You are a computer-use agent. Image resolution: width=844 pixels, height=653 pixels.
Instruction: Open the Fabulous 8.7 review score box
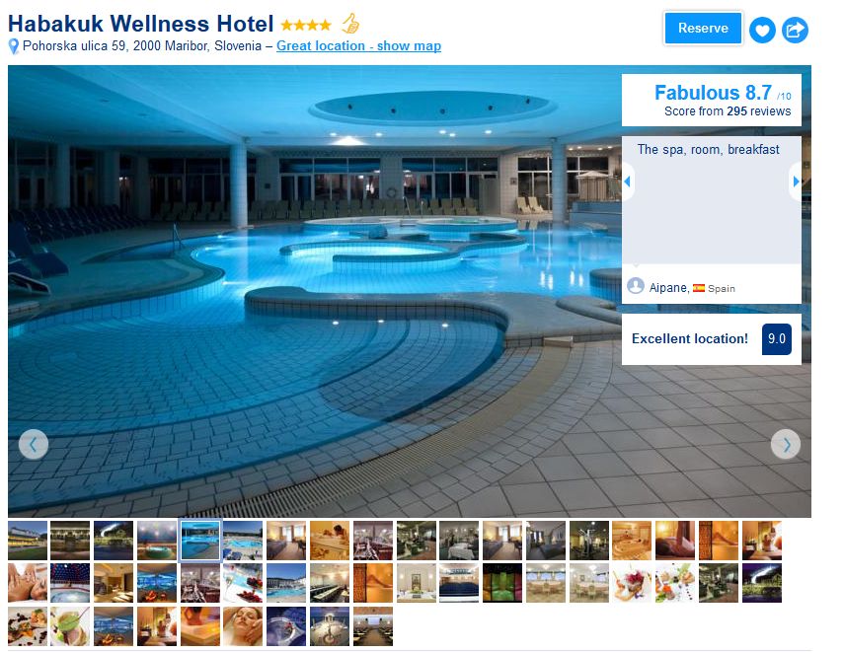click(712, 100)
